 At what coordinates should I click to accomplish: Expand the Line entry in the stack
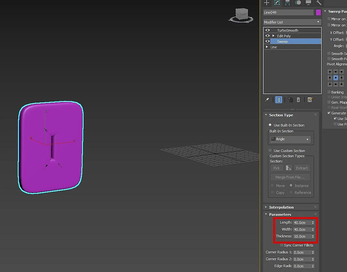point(267,47)
